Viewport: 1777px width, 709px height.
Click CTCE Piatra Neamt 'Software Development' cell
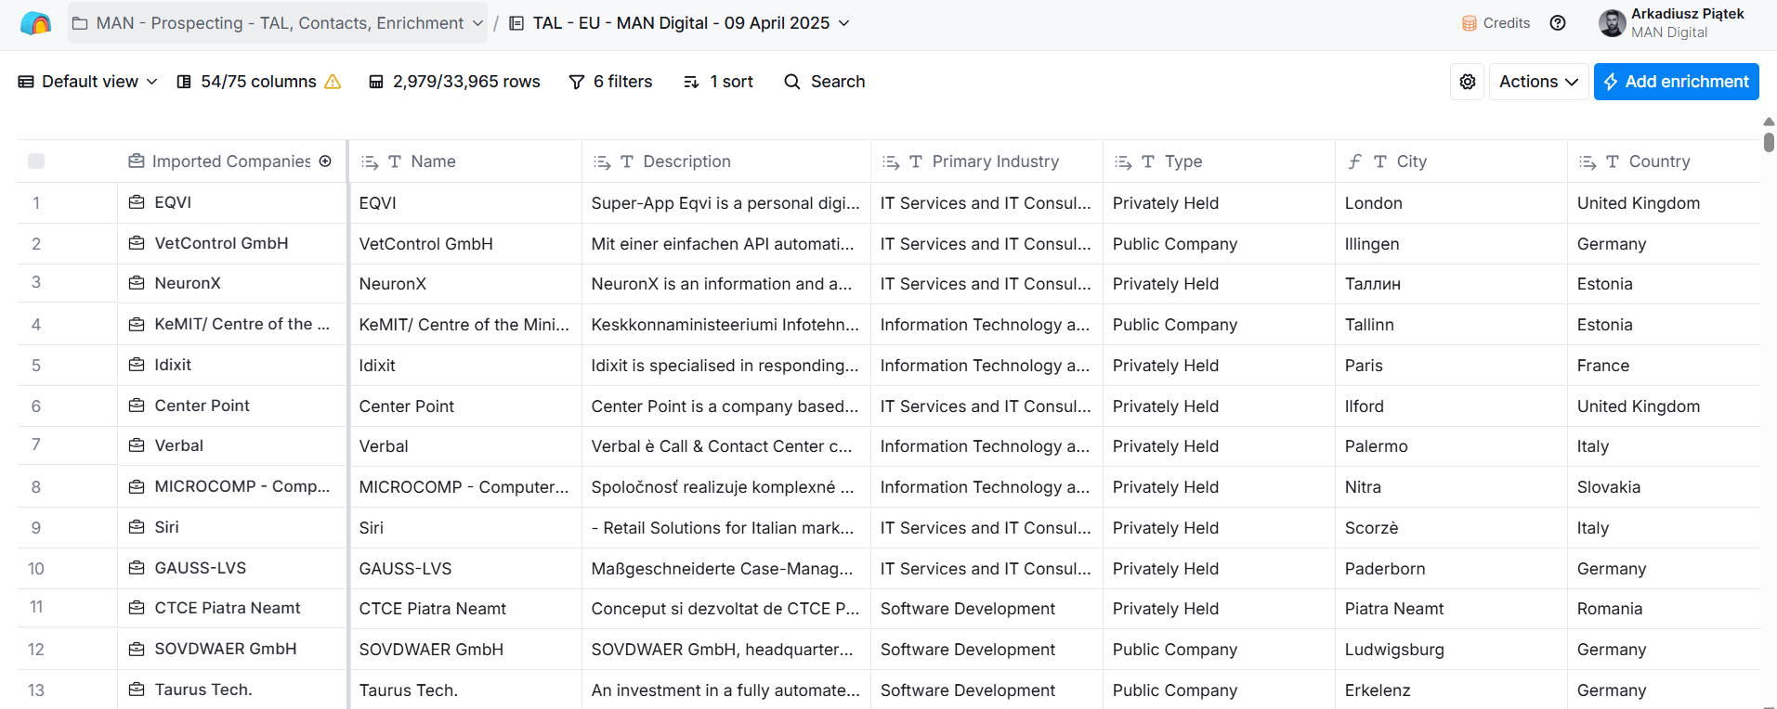(x=986, y=609)
